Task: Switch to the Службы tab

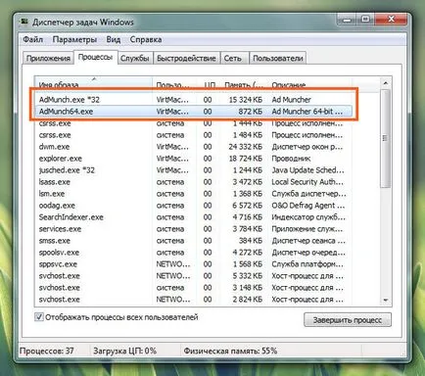Action: [134, 58]
